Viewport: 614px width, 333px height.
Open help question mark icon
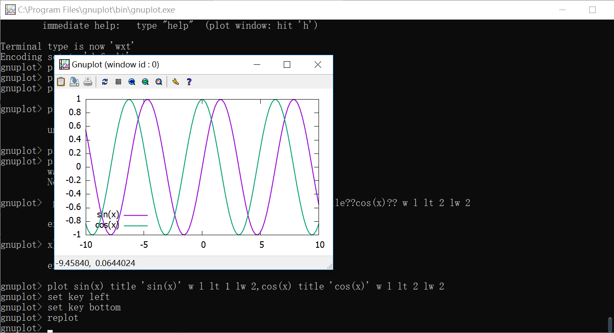189,81
